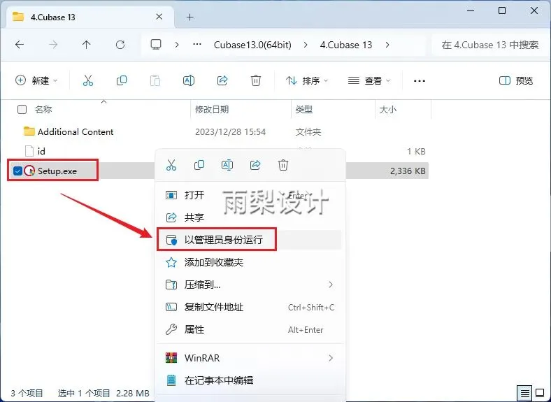Switch to large icons view in status bar
This screenshot has width=551, height=402.
tap(540, 392)
